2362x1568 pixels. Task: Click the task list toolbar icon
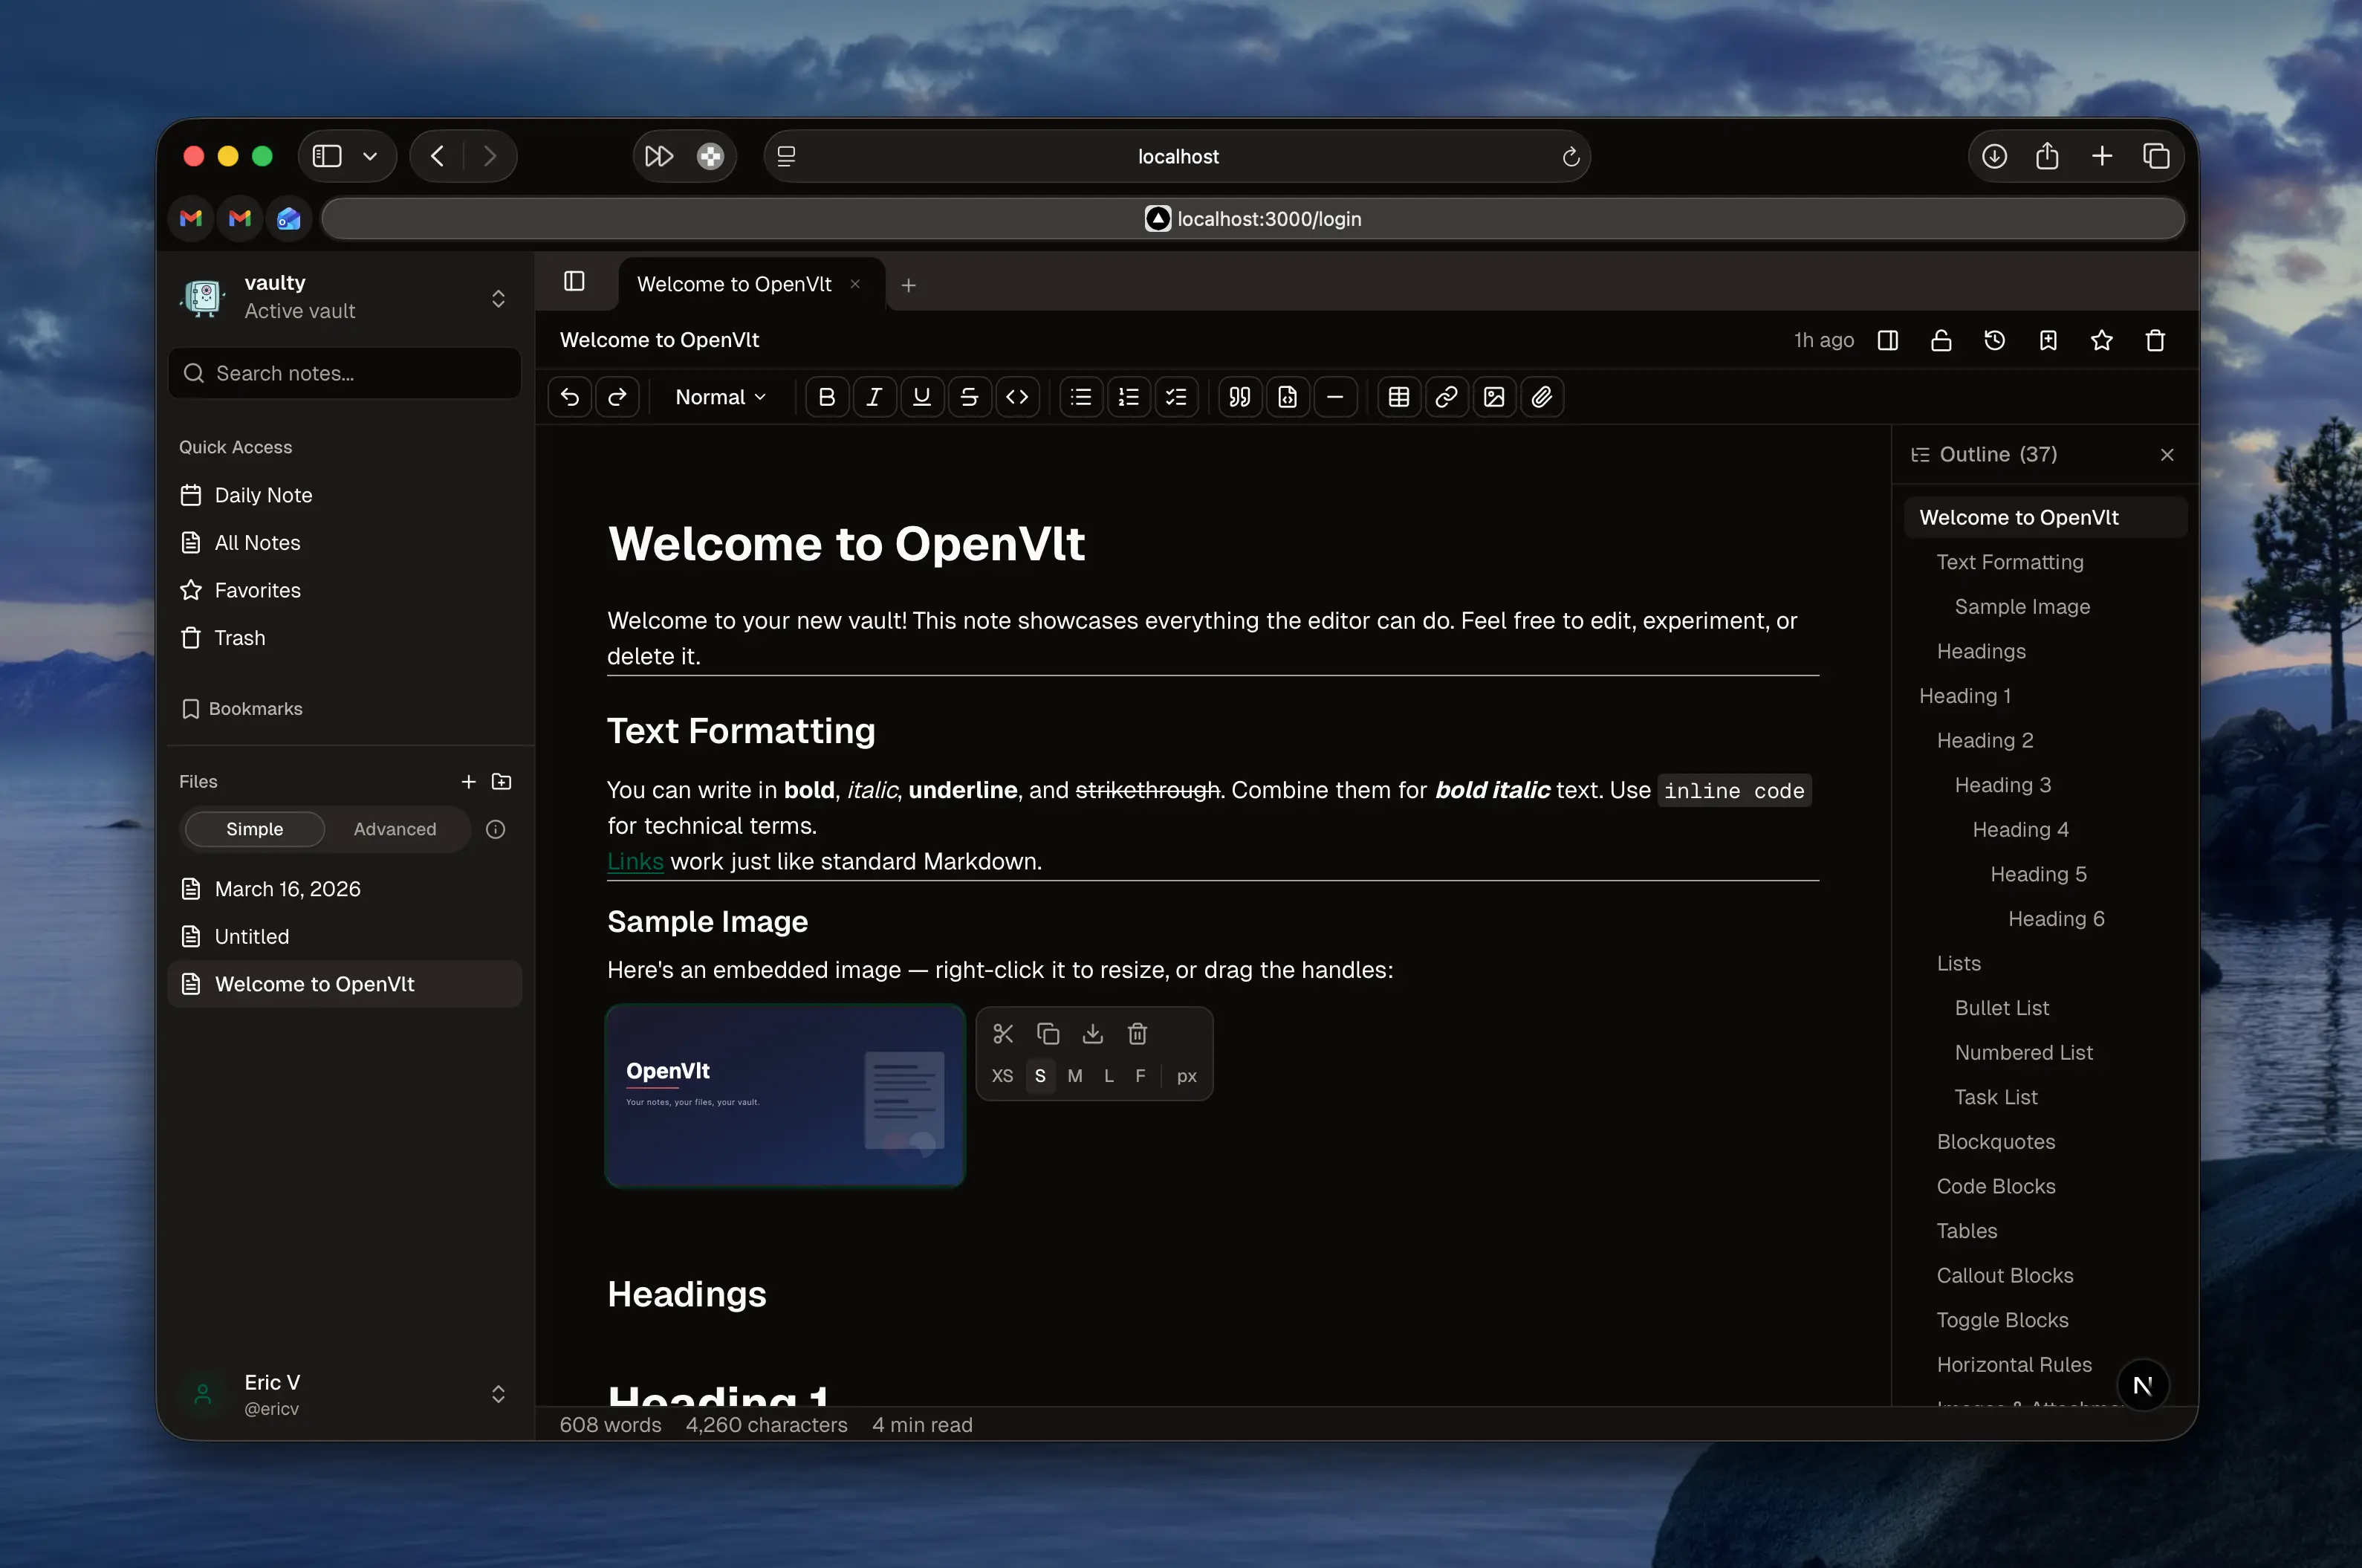coord(1176,397)
